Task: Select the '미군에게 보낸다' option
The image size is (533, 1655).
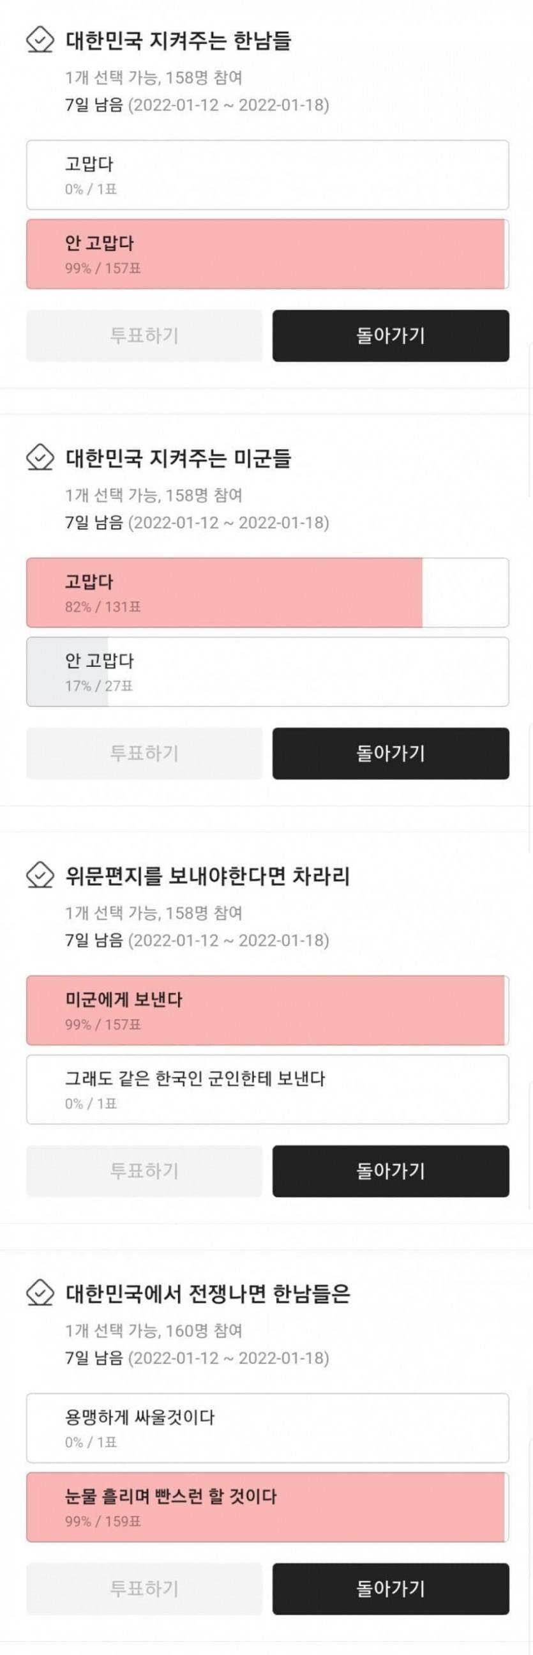Action: tap(267, 1010)
